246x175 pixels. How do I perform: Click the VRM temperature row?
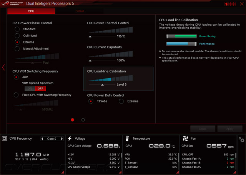(151, 155)
